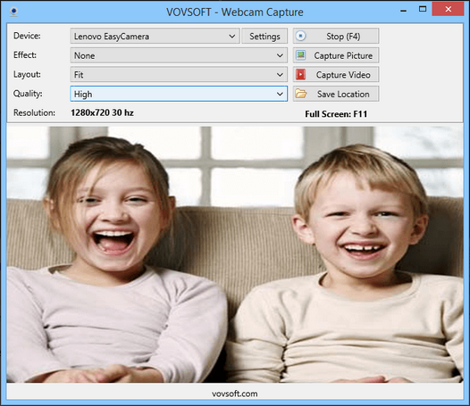
Task: Open the Layout dropdown set to Fit
Action: click(179, 75)
